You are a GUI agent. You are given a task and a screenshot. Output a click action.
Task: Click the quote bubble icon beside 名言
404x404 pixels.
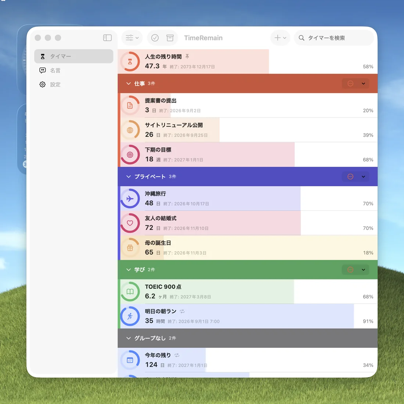pos(43,71)
